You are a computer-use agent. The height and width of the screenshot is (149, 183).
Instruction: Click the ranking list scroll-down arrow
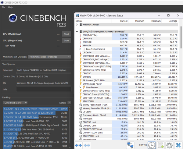[70, 147]
